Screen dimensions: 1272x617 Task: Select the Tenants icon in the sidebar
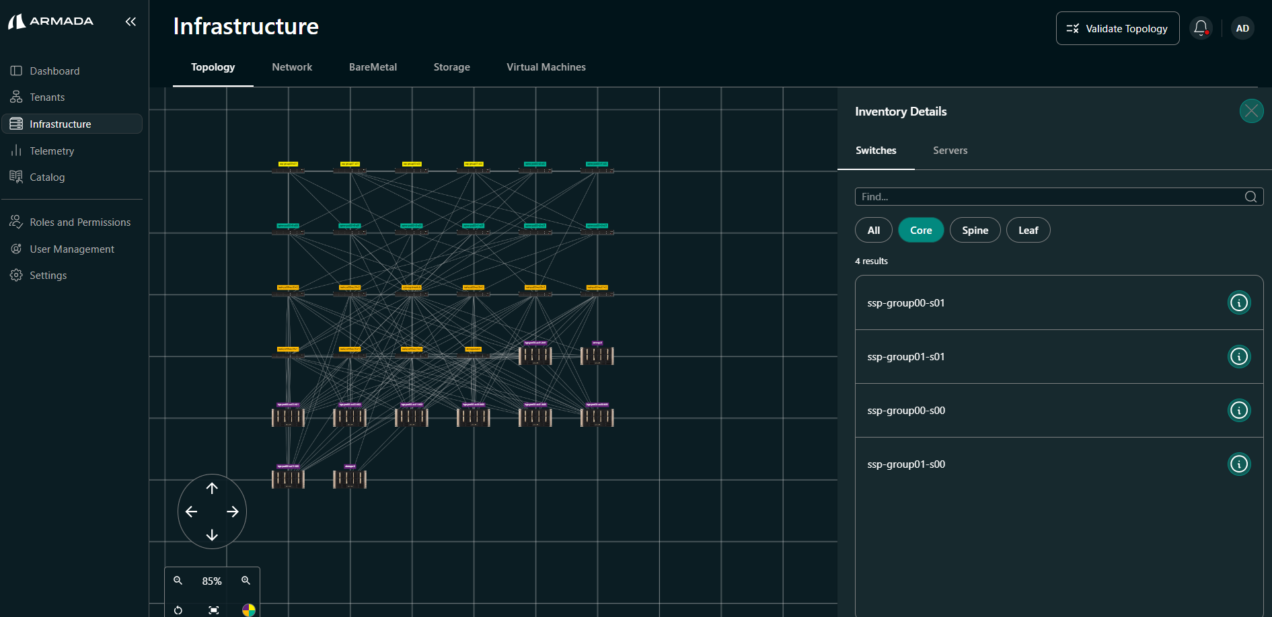coord(16,97)
